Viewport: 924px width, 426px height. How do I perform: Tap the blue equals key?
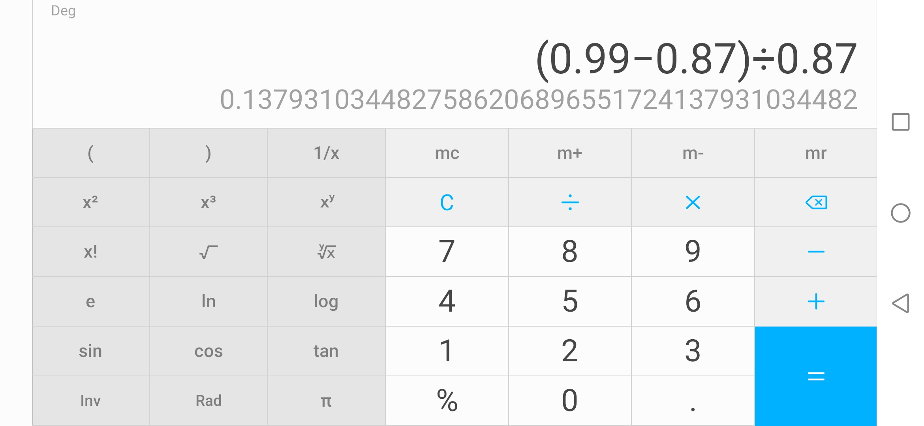816,376
